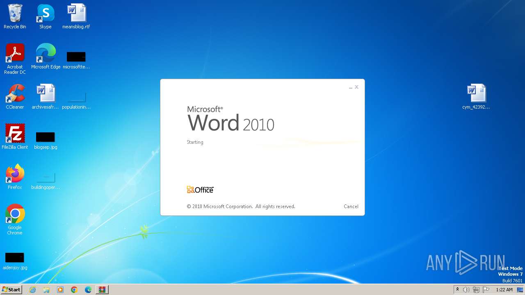Image resolution: width=525 pixels, height=295 pixels.
Task: Select the populationin... desktop file
Action: 76,100
